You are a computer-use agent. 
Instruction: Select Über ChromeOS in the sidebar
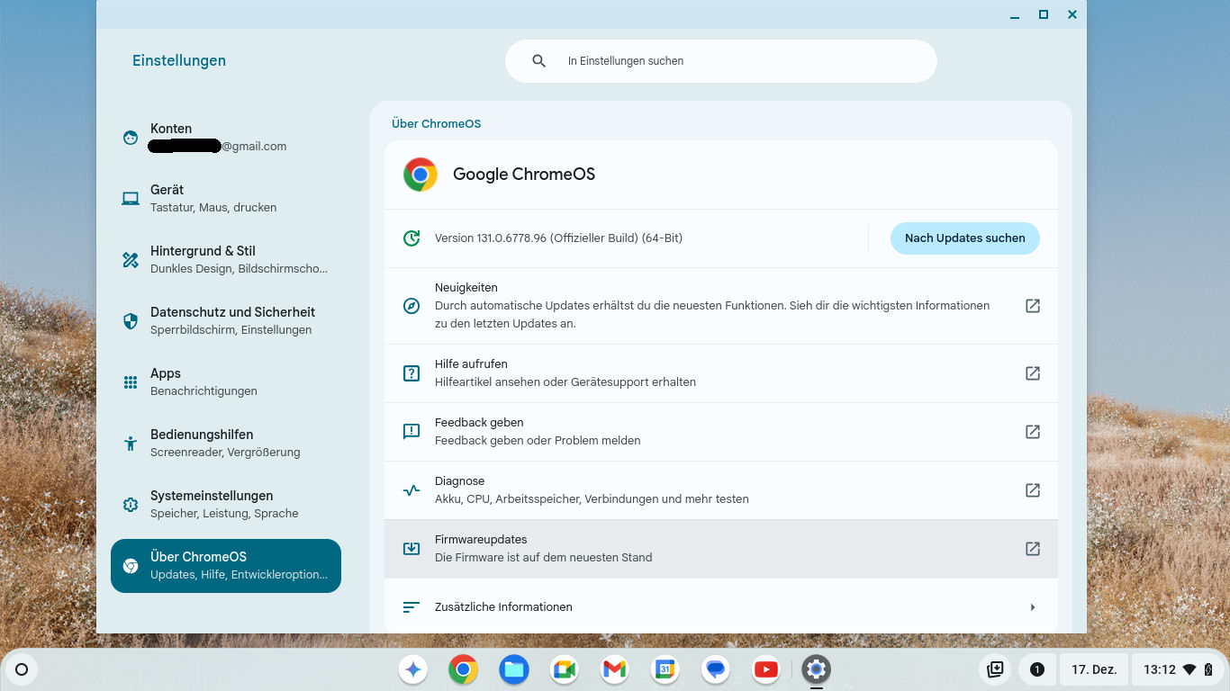(x=226, y=566)
